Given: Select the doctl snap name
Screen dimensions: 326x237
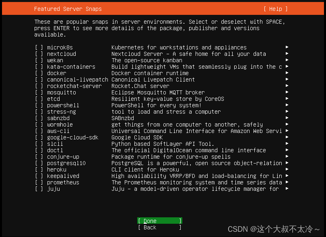Looking at the screenshot, I should pyautogui.click(x=55, y=151).
